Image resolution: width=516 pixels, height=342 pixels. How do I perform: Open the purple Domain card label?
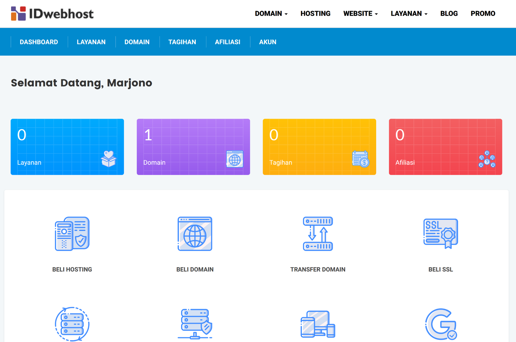click(154, 163)
